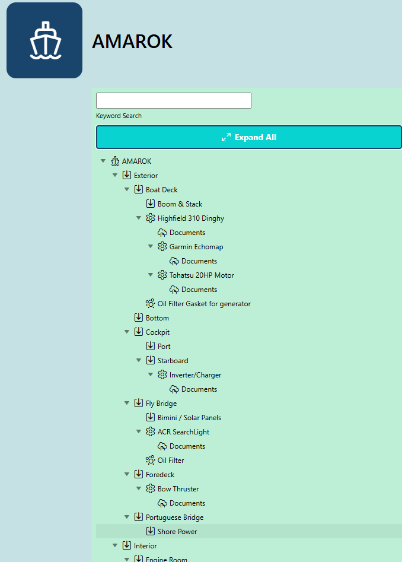Collapse the Exterior tree node
The height and width of the screenshot is (562, 402).
click(115, 176)
